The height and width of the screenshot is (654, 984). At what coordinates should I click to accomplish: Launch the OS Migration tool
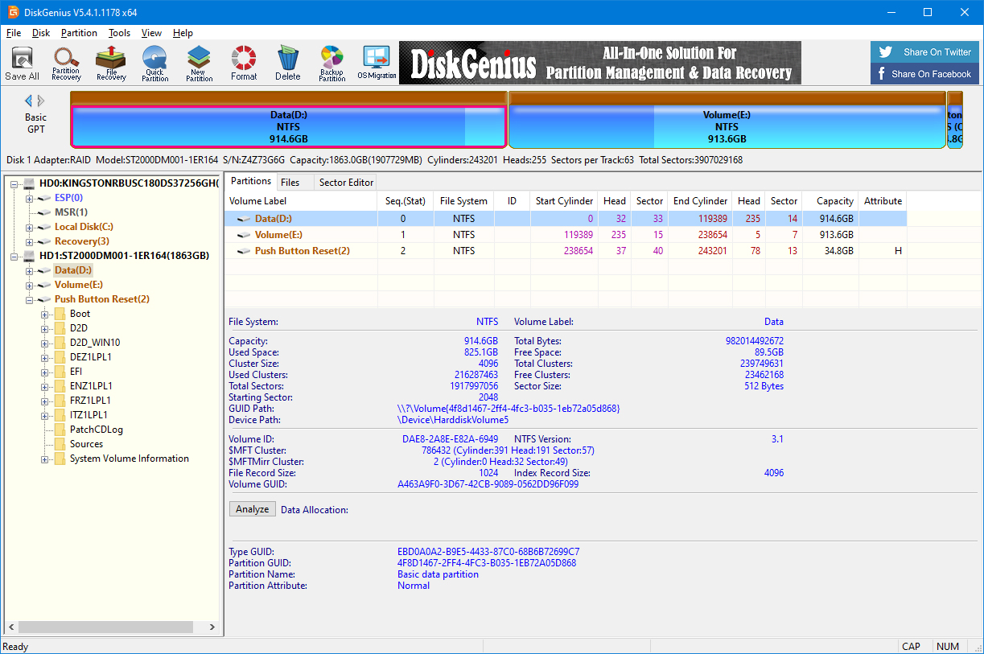point(377,64)
